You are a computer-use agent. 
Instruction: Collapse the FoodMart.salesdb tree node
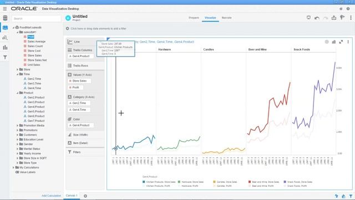point(13,27)
